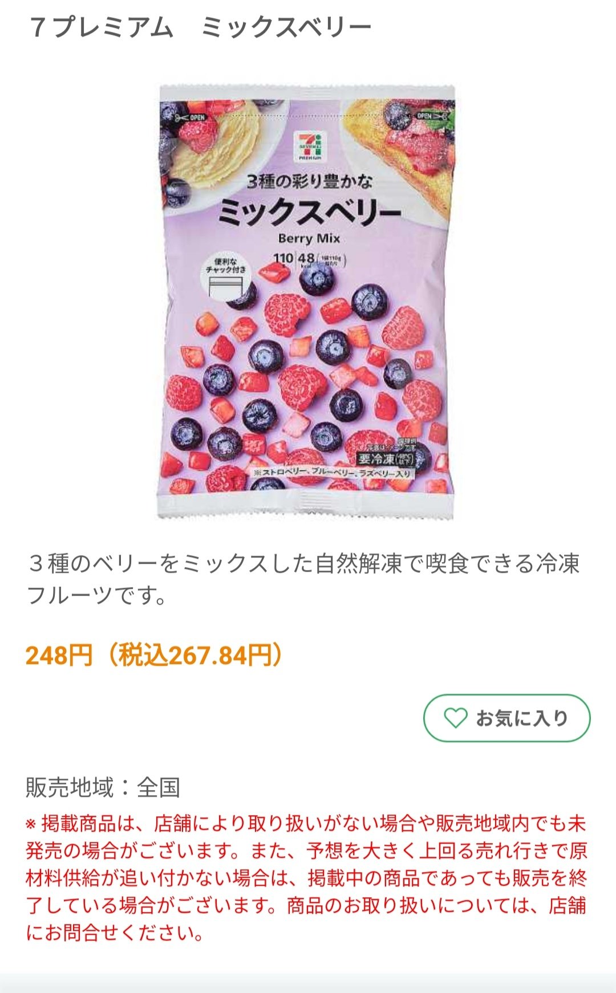Click the 要冷凍 frozen-storage label
The height and width of the screenshot is (993, 616).
point(385,458)
